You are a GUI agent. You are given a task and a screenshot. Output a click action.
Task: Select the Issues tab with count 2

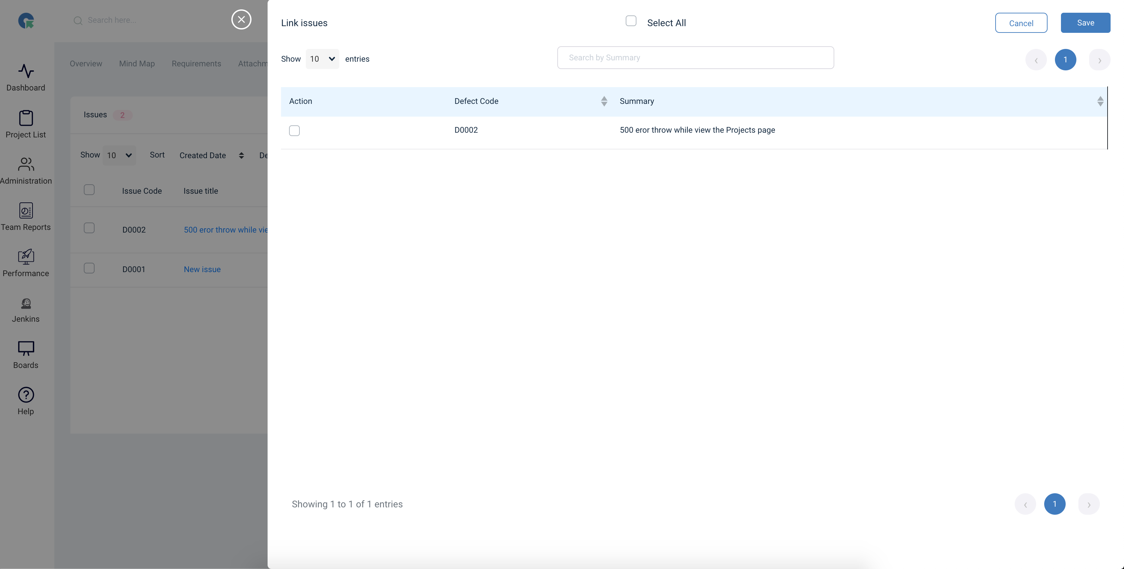(107, 115)
